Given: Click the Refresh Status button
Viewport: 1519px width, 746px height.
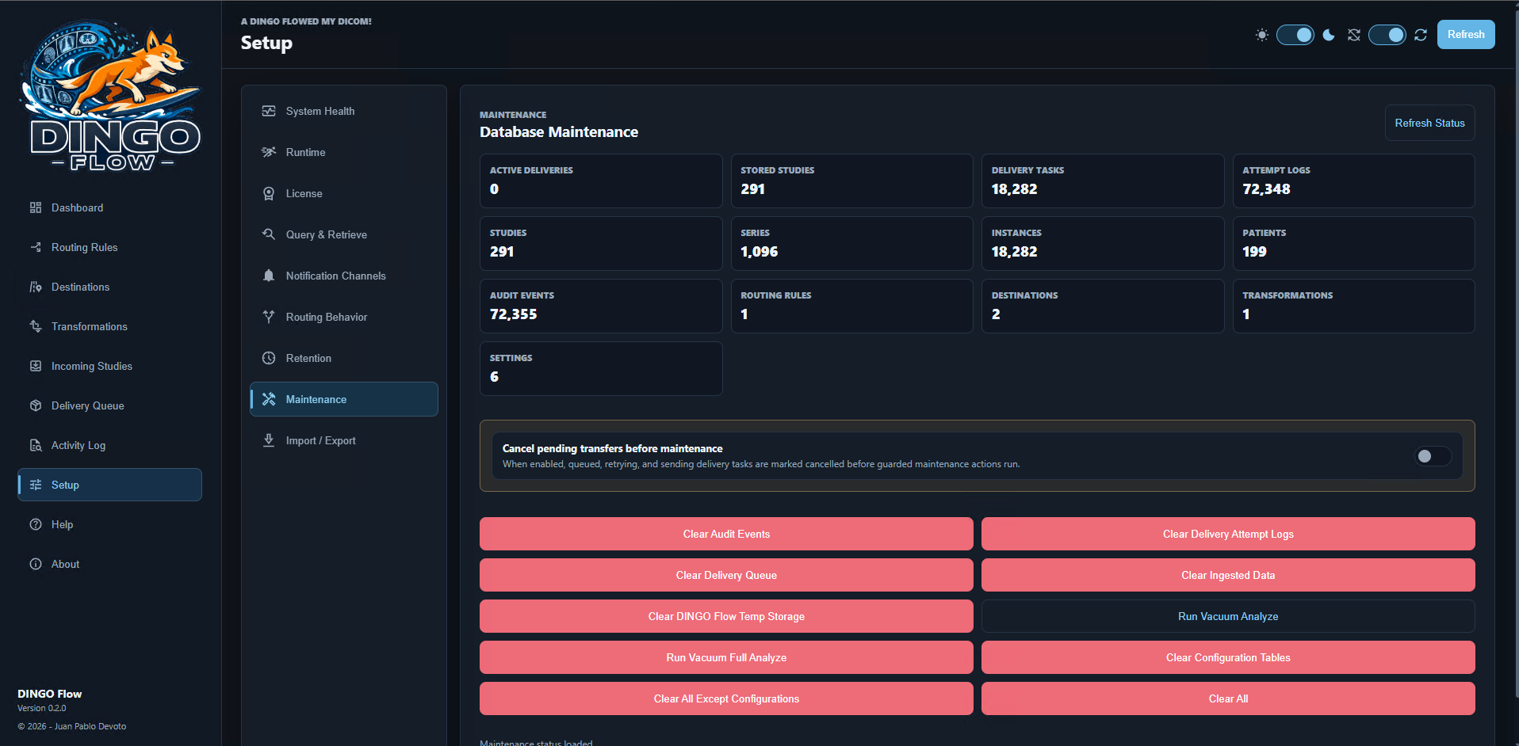Looking at the screenshot, I should (1429, 123).
